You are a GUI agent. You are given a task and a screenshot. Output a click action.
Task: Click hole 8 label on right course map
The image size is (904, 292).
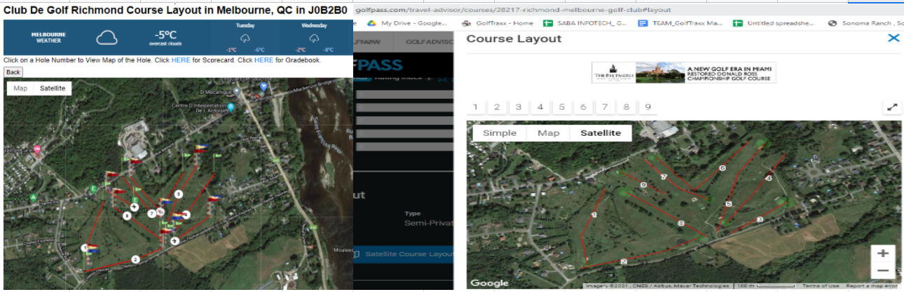(x=680, y=223)
